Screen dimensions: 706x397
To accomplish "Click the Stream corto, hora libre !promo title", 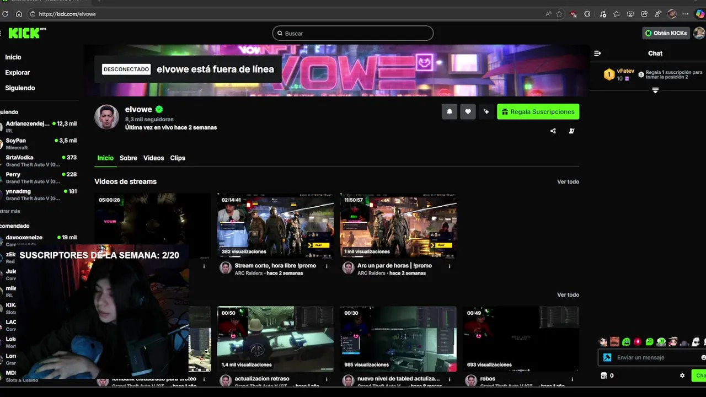I will coord(275,266).
